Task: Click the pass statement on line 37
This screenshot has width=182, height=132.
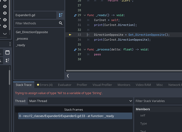Action: 97,54
